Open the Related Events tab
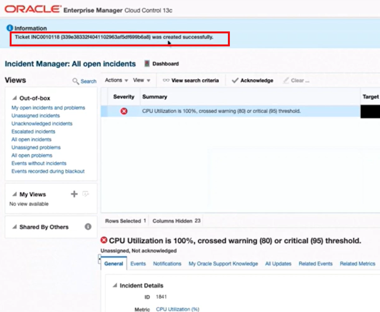The height and width of the screenshot is (312, 380). tap(315, 263)
